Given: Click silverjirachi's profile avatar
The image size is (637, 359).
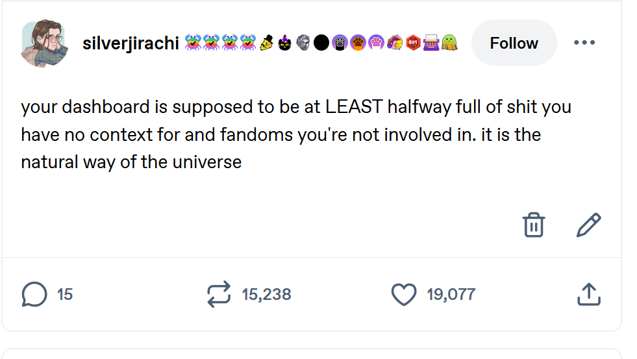Looking at the screenshot, I should [43, 43].
